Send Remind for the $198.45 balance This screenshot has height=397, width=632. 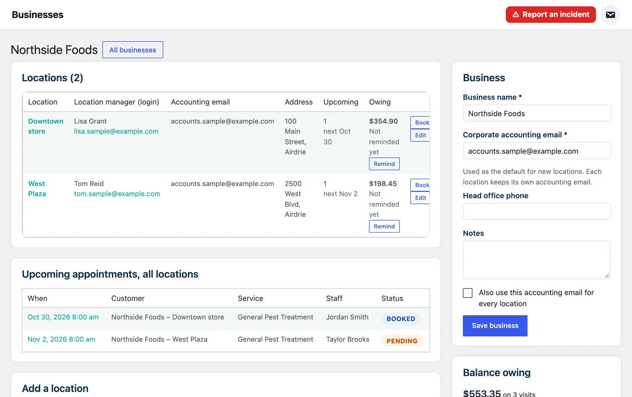pos(384,226)
